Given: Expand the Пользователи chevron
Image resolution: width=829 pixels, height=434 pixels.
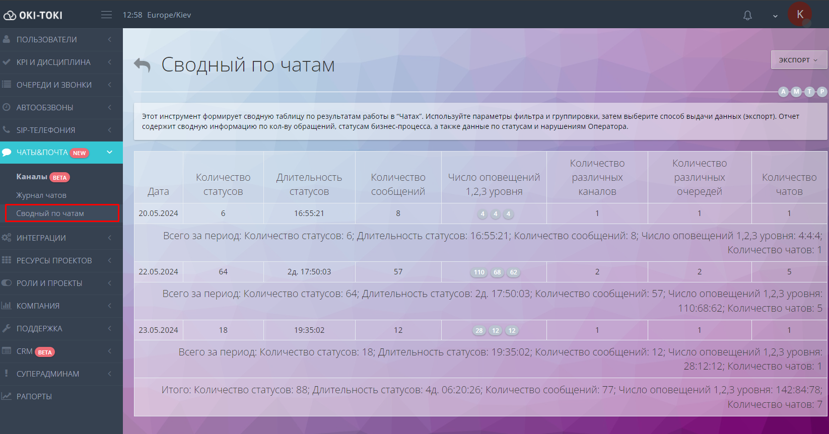Looking at the screenshot, I should [110, 39].
